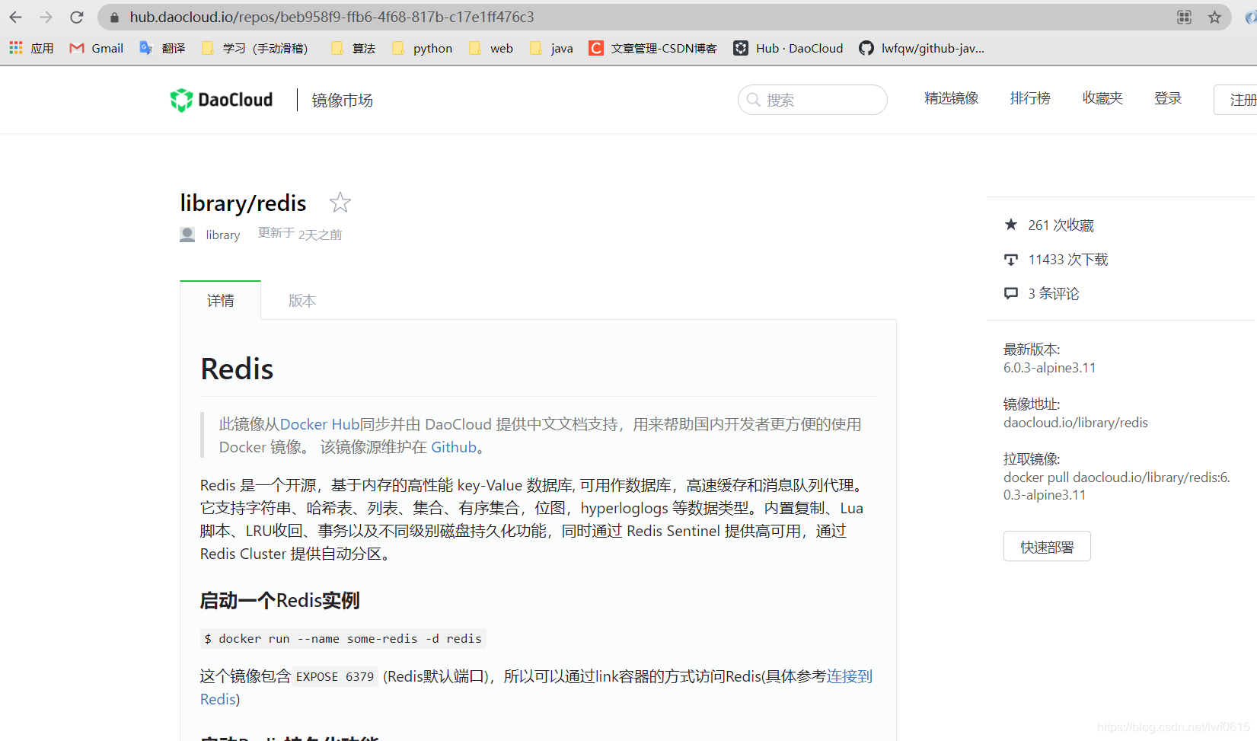Click the magnifier icon in search box
Image resolution: width=1257 pixels, height=741 pixels.
click(754, 100)
